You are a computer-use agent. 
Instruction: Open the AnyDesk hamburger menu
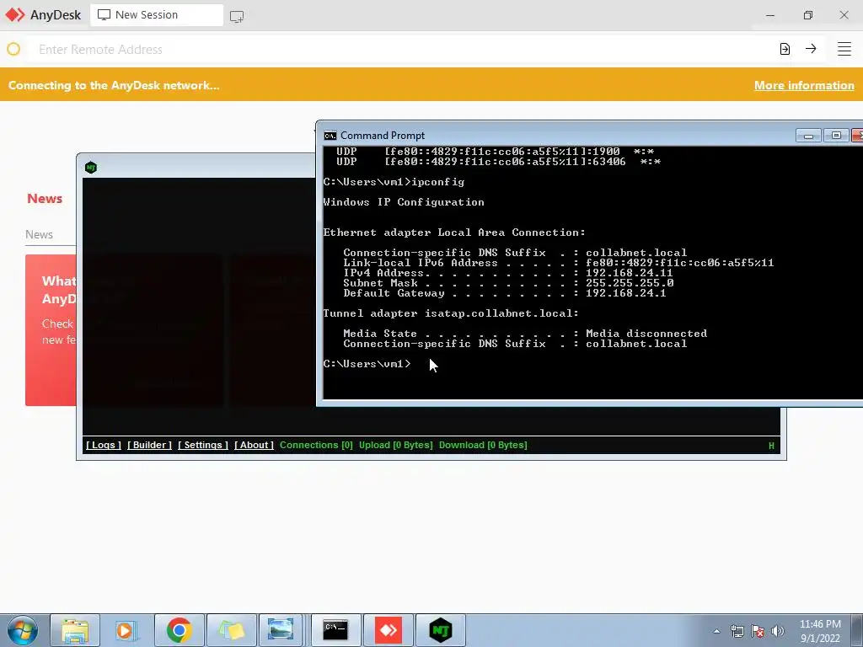tap(844, 49)
